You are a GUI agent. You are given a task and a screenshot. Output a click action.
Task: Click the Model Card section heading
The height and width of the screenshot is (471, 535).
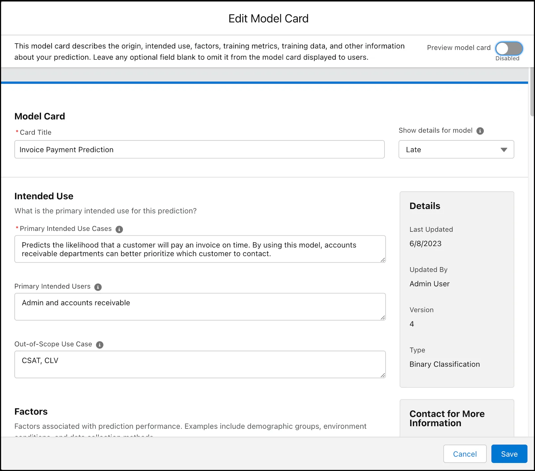coord(39,116)
